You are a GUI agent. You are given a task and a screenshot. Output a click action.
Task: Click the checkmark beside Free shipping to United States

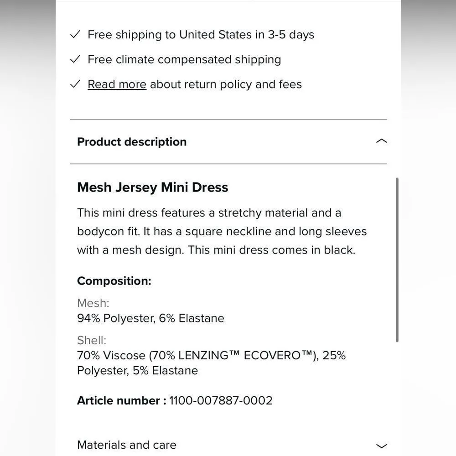[x=76, y=35]
